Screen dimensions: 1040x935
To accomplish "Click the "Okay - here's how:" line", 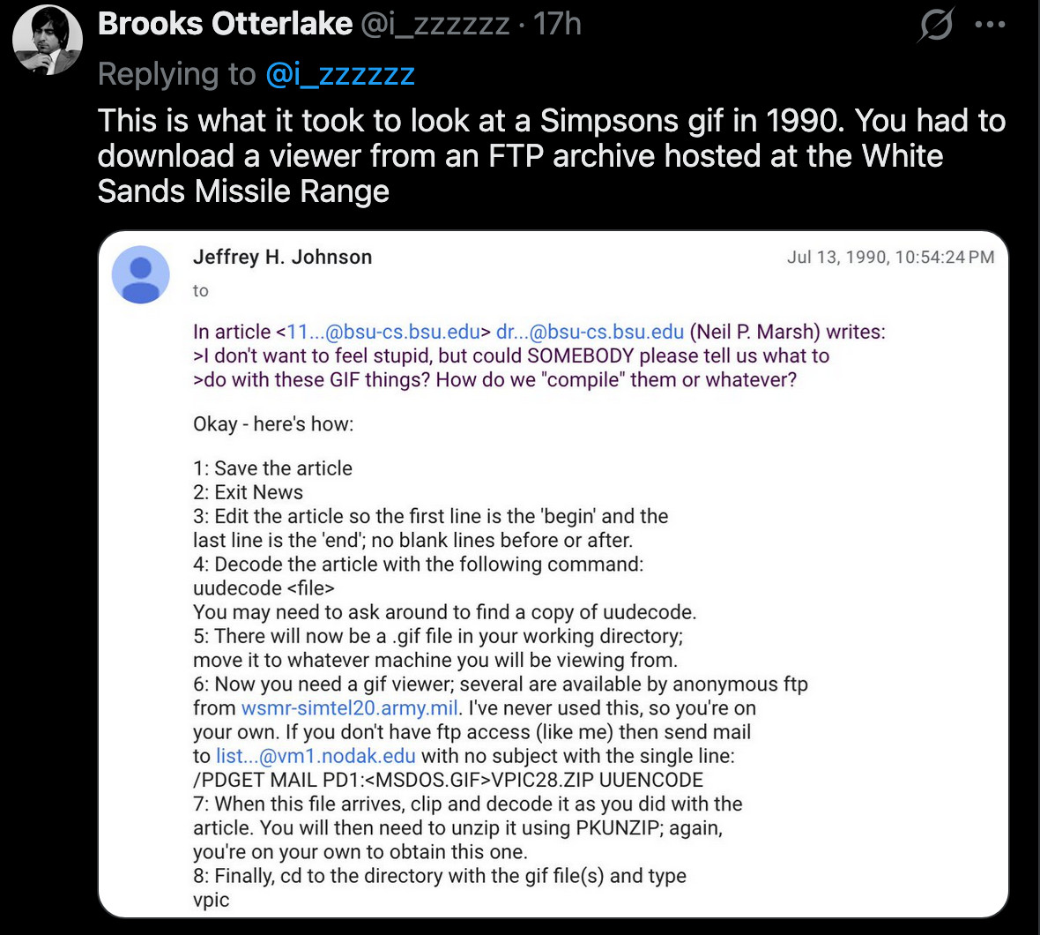I will [273, 424].
